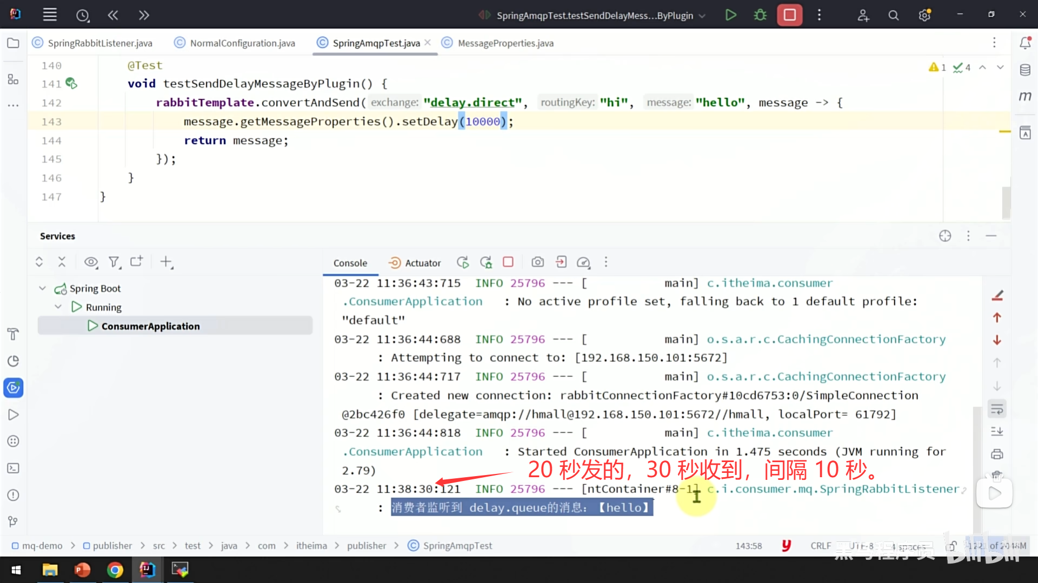Open run configuration dropdown
Viewport: 1038px width, 583px height.
702,16
